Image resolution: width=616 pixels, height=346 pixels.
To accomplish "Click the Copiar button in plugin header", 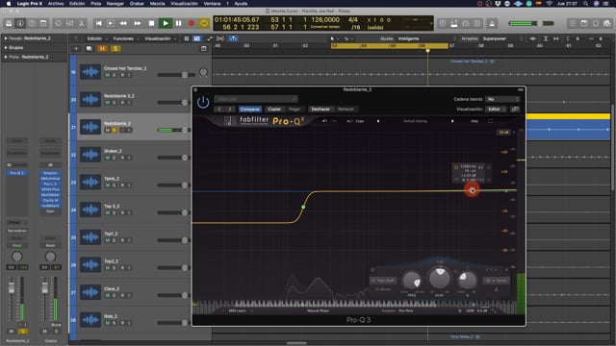I will (x=274, y=109).
